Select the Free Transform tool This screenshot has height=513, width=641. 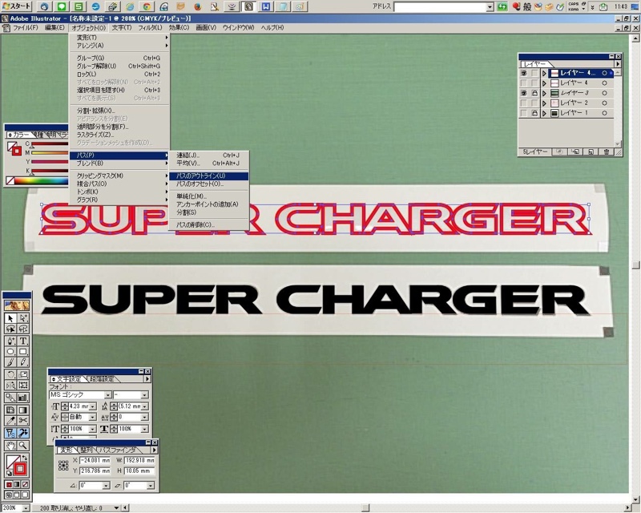tap(23, 386)
